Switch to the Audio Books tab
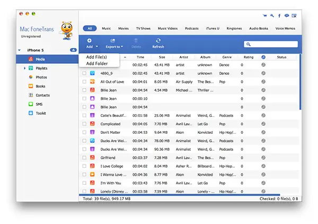This screenshot has height=224, width=318. click(259, 29)
